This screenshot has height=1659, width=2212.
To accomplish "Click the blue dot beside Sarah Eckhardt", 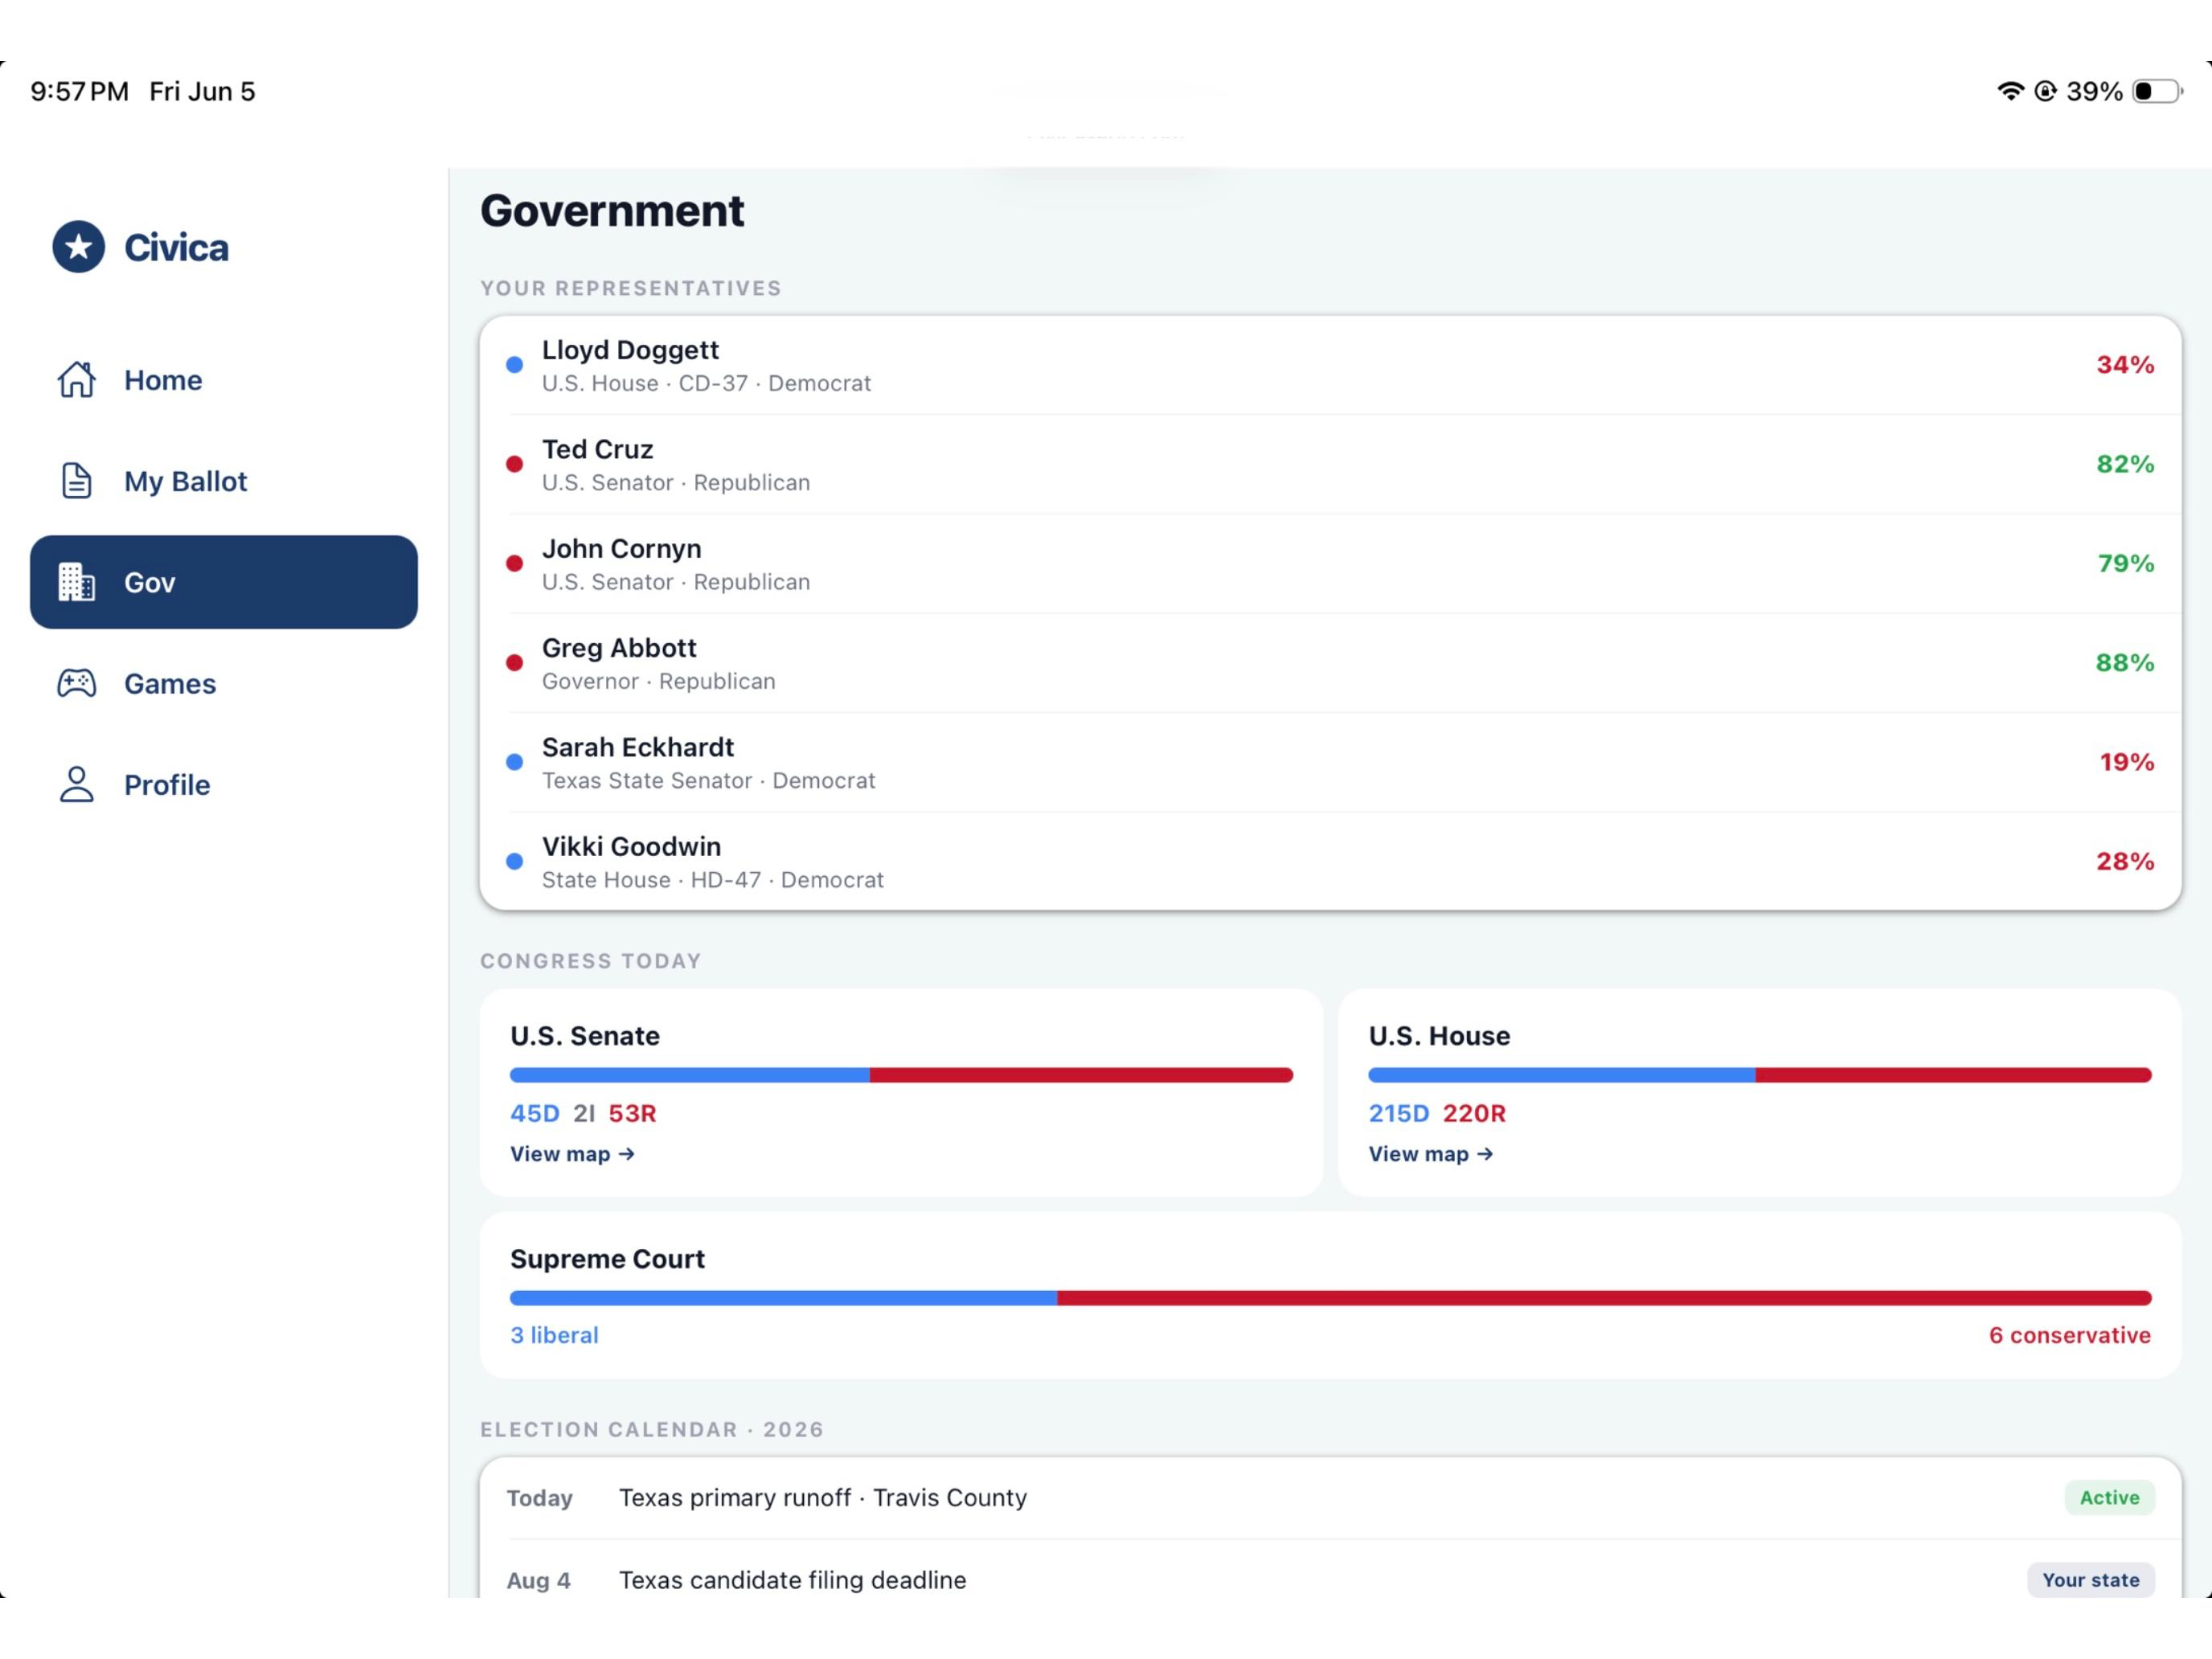I will pos(514,762).
